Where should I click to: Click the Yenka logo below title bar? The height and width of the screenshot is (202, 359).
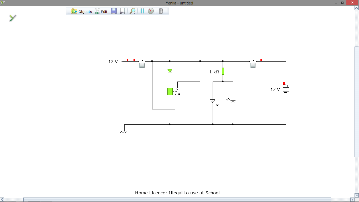pyautogui.click(x=13, y=18)
